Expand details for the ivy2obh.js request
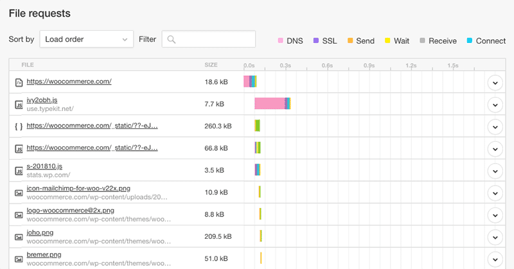The height and width of the screenshot is (269, 514). point(495,104)
